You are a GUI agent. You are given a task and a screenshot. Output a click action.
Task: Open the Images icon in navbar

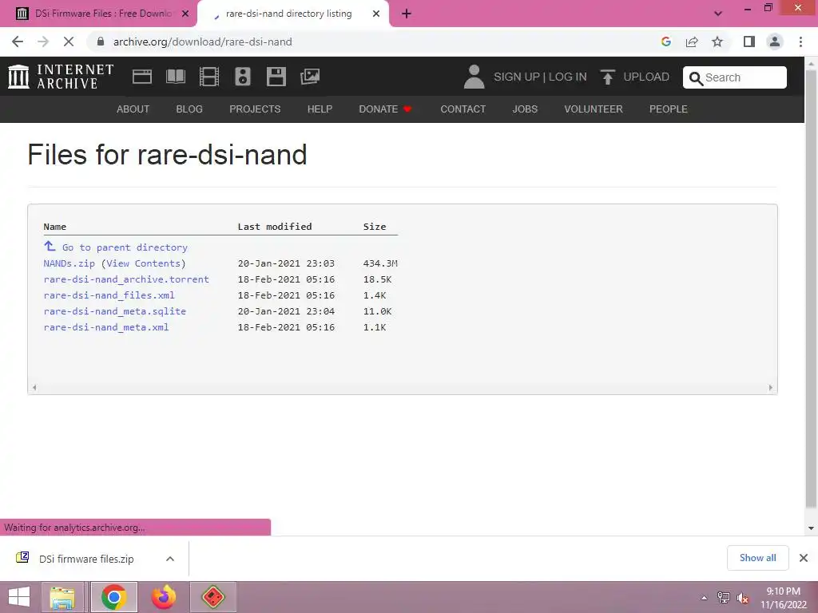310,77
